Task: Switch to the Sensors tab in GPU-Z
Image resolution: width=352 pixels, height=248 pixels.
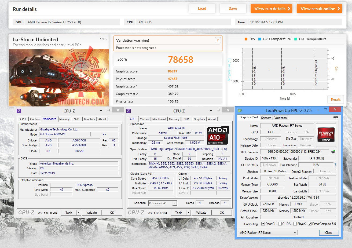Action: [x=266, y=118]
